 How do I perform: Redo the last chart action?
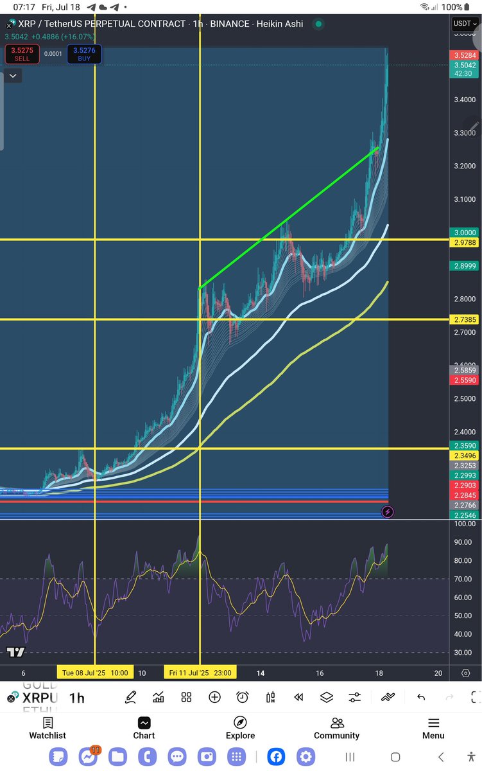449,697
